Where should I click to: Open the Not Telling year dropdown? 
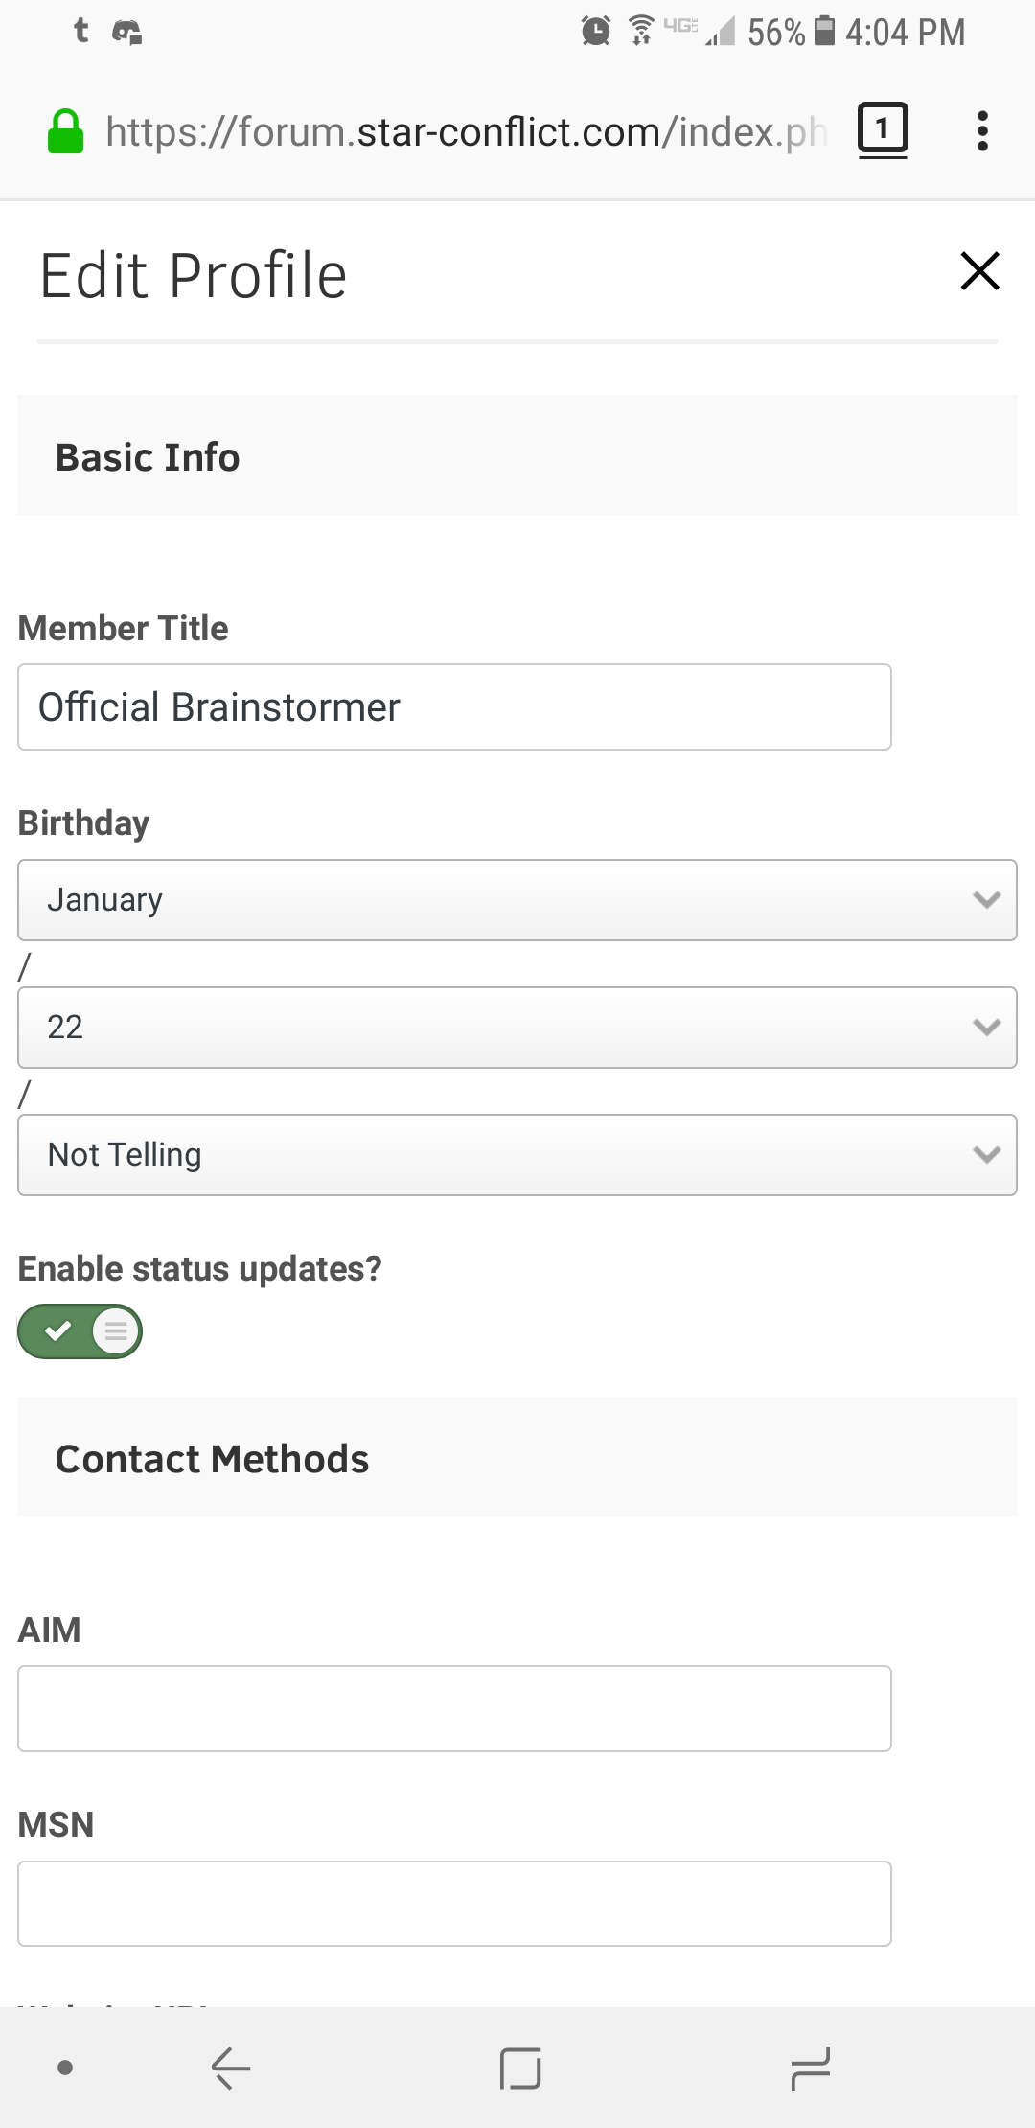click(517, 1154)
